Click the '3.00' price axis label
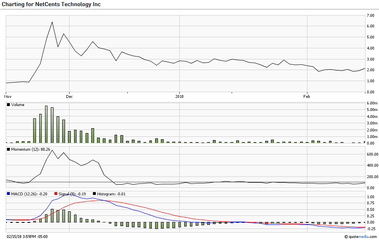 point(370,59)
